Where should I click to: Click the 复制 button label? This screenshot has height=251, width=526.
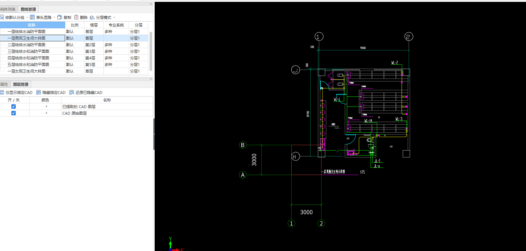coord(67,18)
